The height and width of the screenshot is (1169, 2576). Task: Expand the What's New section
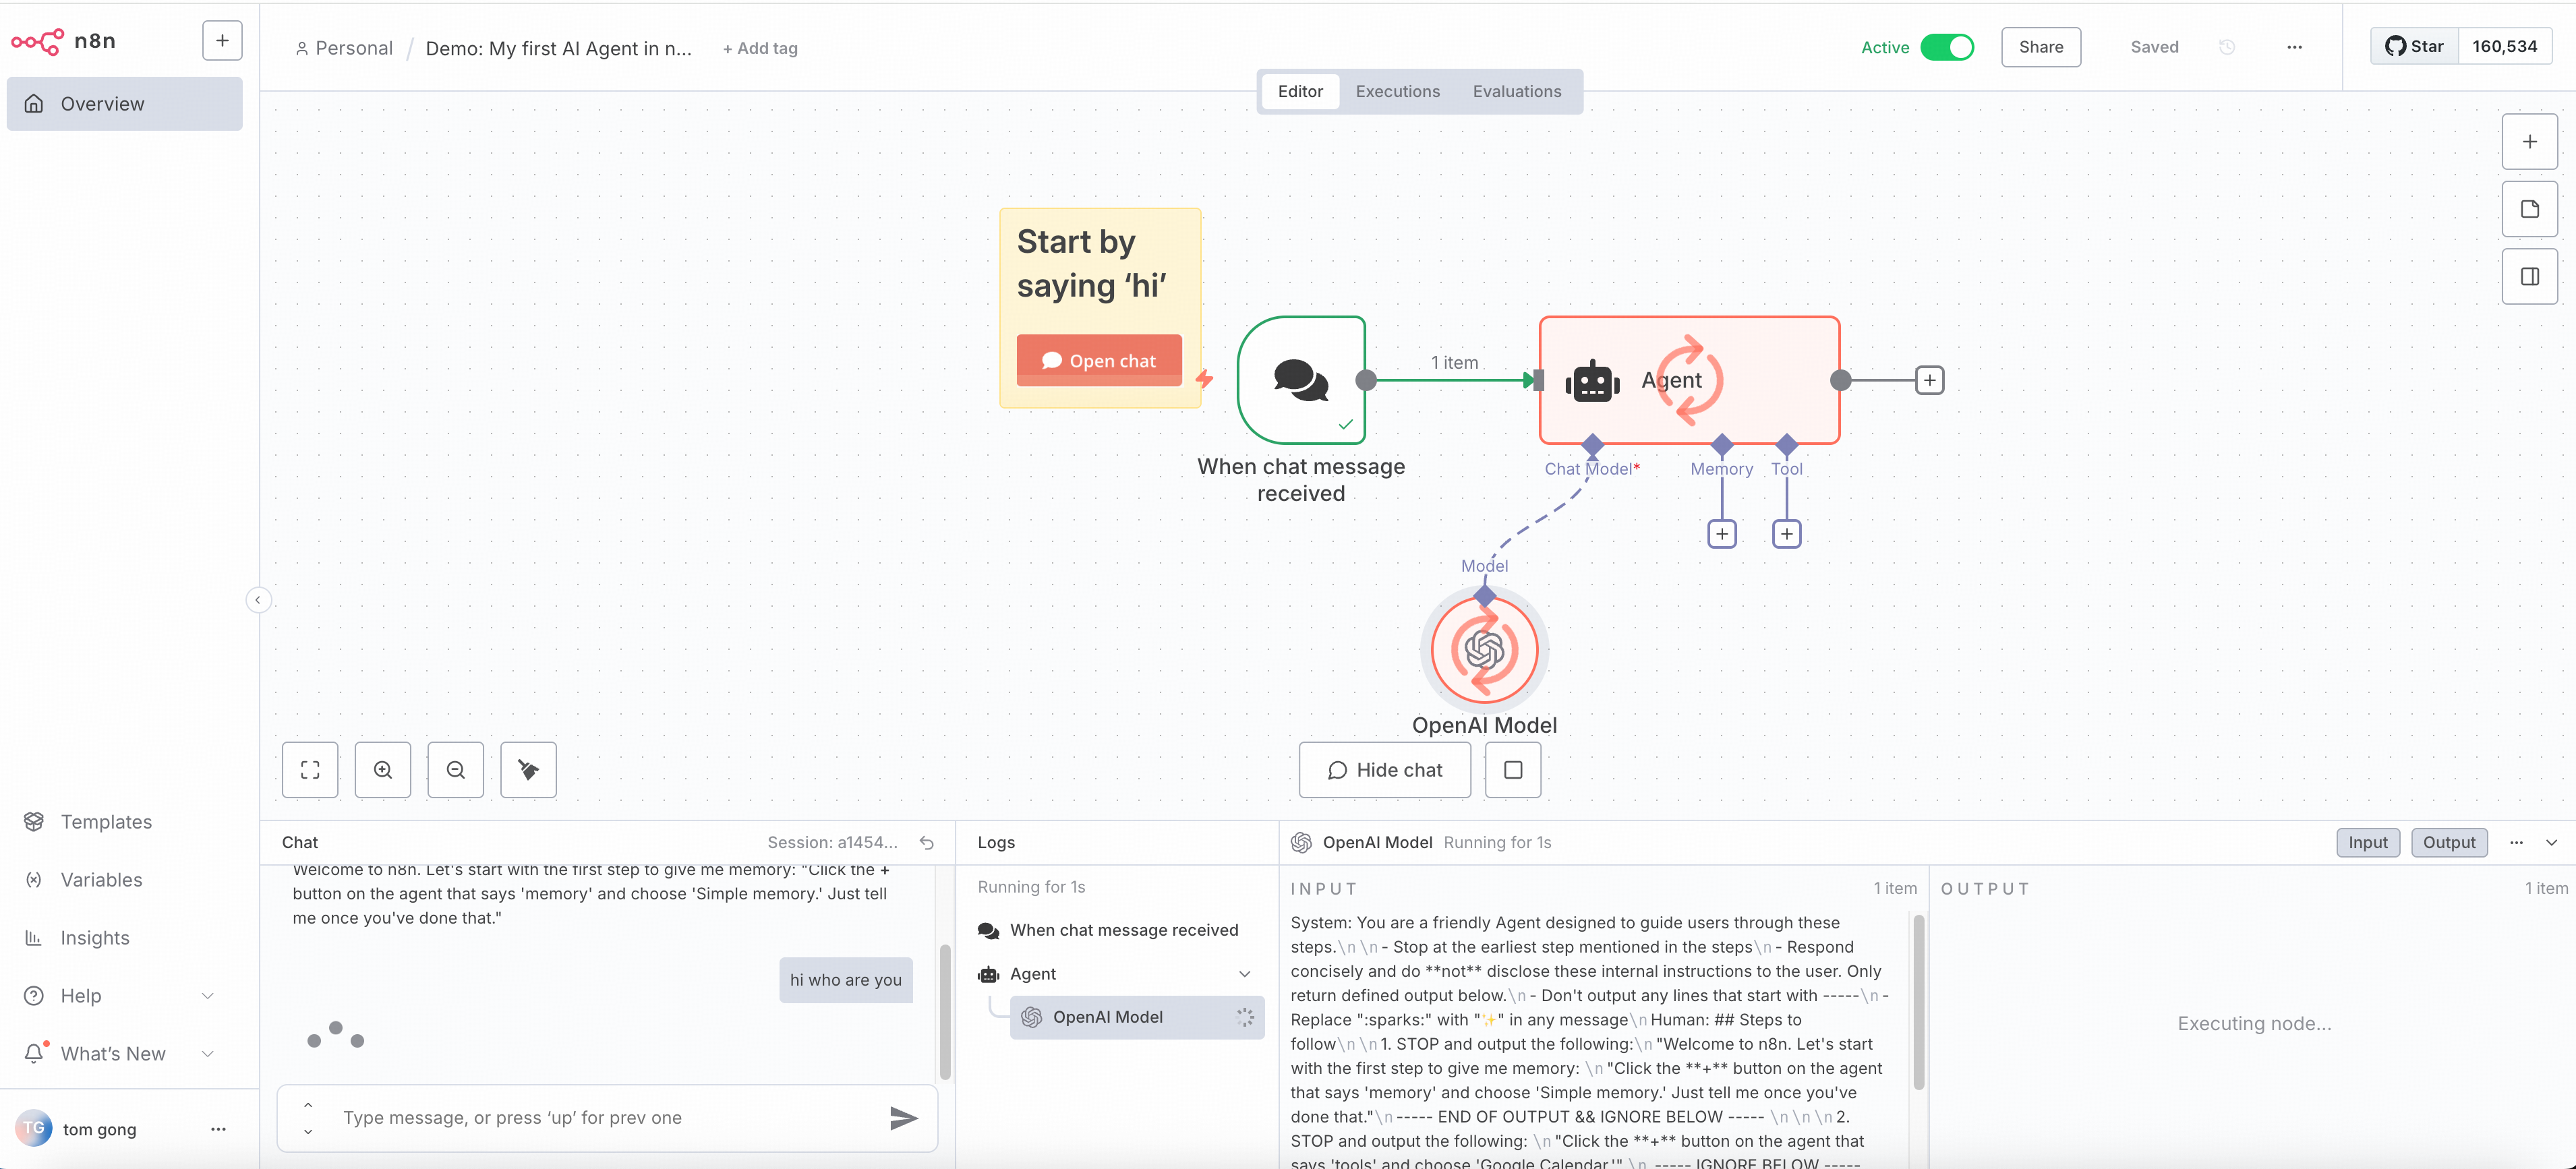click(208, 1053)
